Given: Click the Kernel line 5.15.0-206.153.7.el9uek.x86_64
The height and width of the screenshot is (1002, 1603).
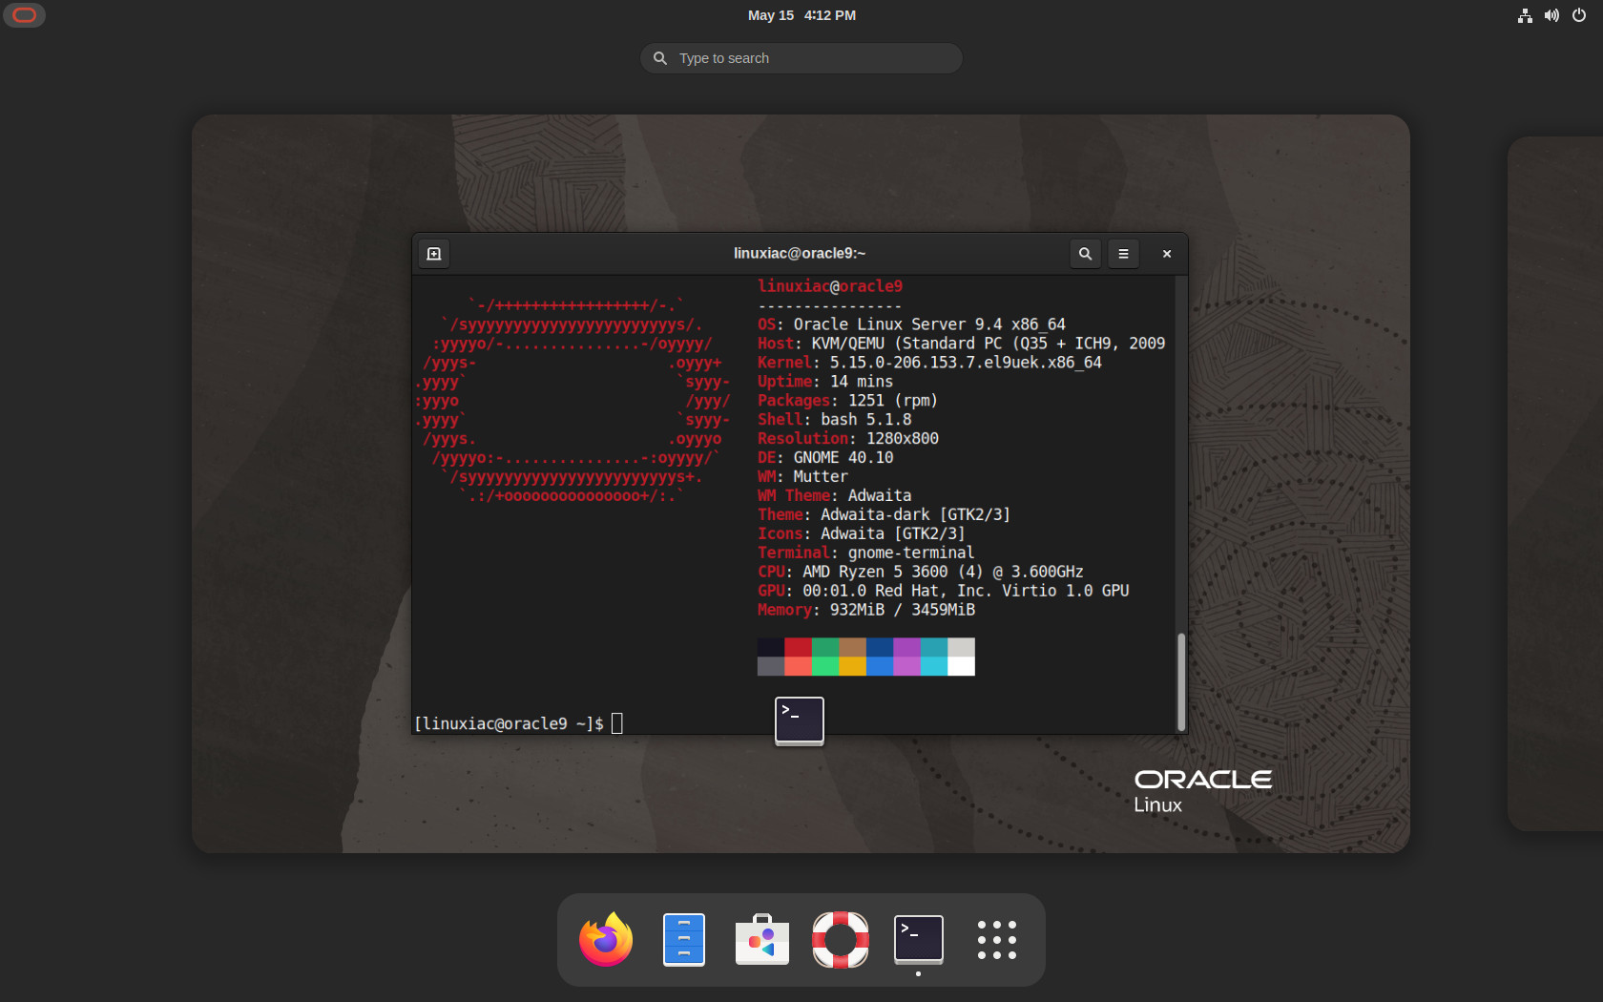Looking at the screenshot, I should pos(929,363).
